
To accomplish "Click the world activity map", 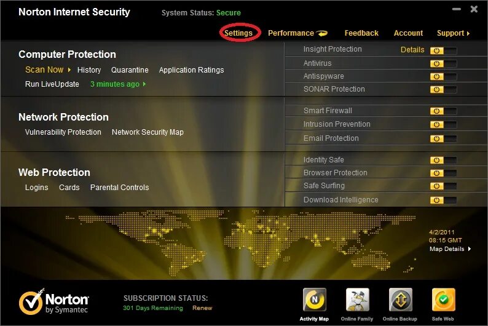I will point(240,243).
